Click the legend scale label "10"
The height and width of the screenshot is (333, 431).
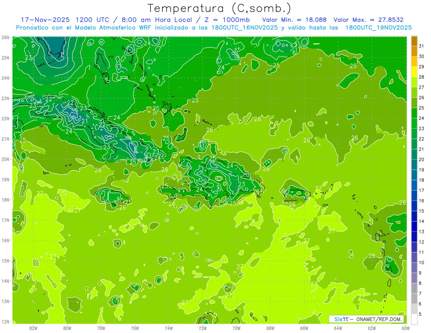pos(421,263)
